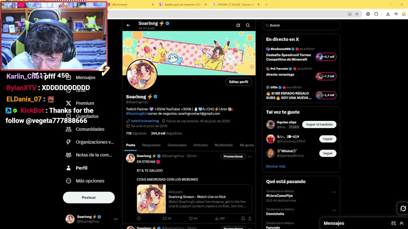
Task: Open the #SoarinngArt hashtag link
Action: pos(136,114)
